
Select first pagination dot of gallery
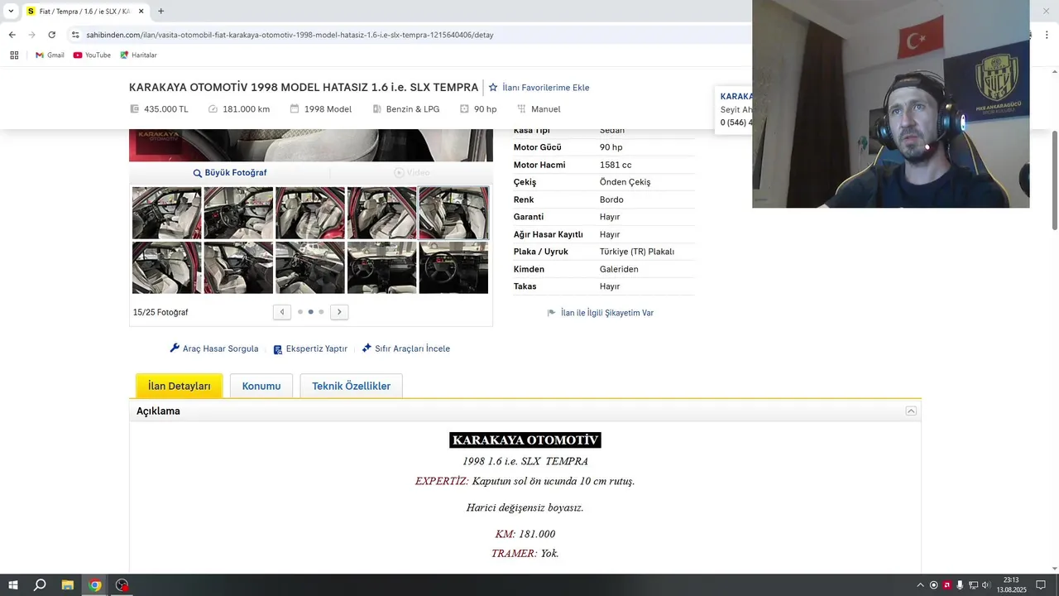[x=300, y=312]
